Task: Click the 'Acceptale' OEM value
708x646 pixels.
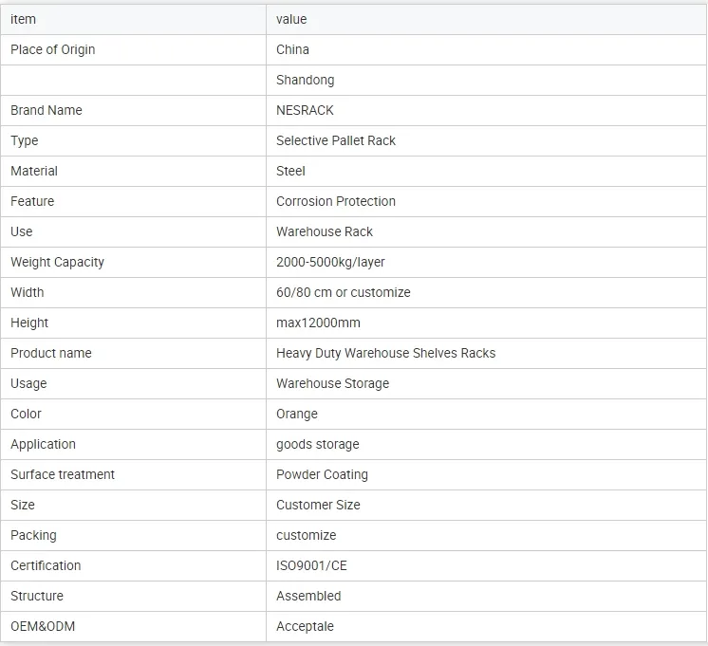Action: click(x=305, y=626)
